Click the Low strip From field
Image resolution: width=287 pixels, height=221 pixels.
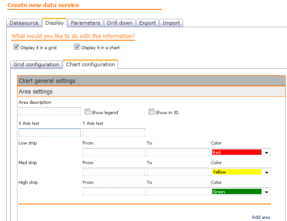(x=114, y=152)
